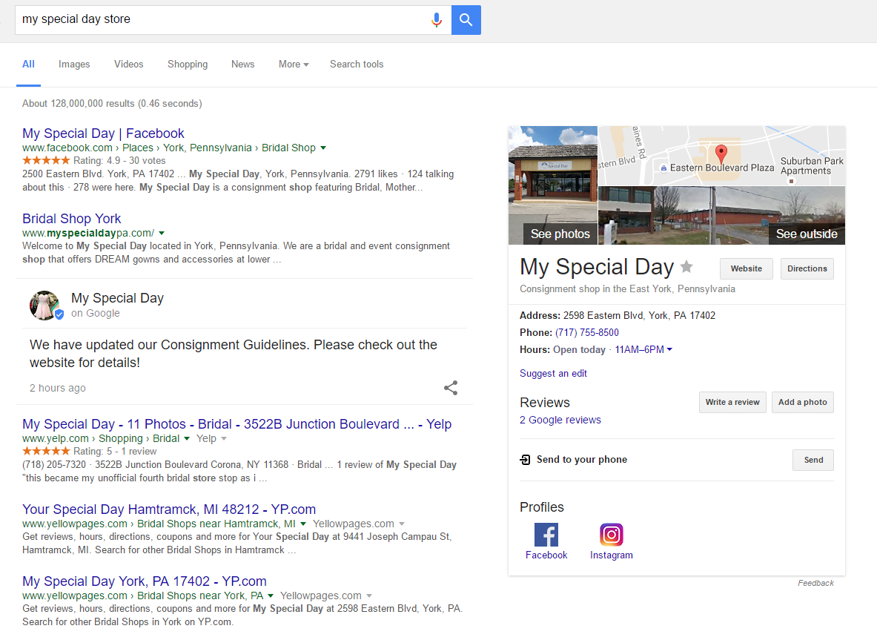Switch to the Images tab
The height and width of the screenshot is (640, 877).
74,65
